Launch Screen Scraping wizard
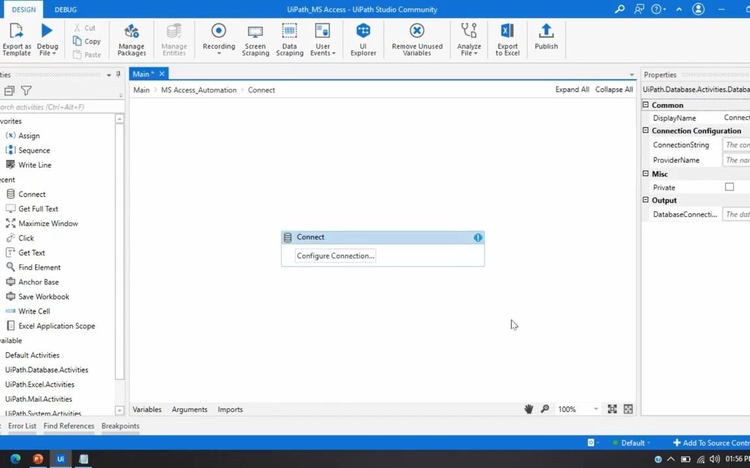 pos(255,39)
